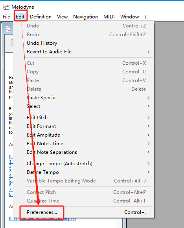Viewport: 184px width, 228px height.
Task: Open the question mark help menu
Action: (x=145, y=17)
